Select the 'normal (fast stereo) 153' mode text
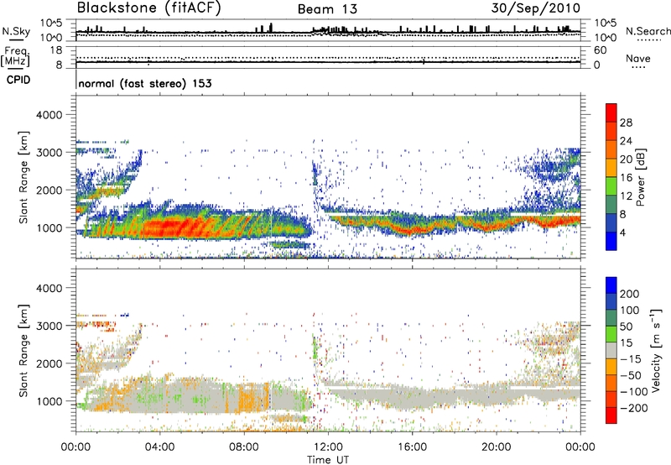Viewport: 671px width, 465px height. tap(145, 83)
